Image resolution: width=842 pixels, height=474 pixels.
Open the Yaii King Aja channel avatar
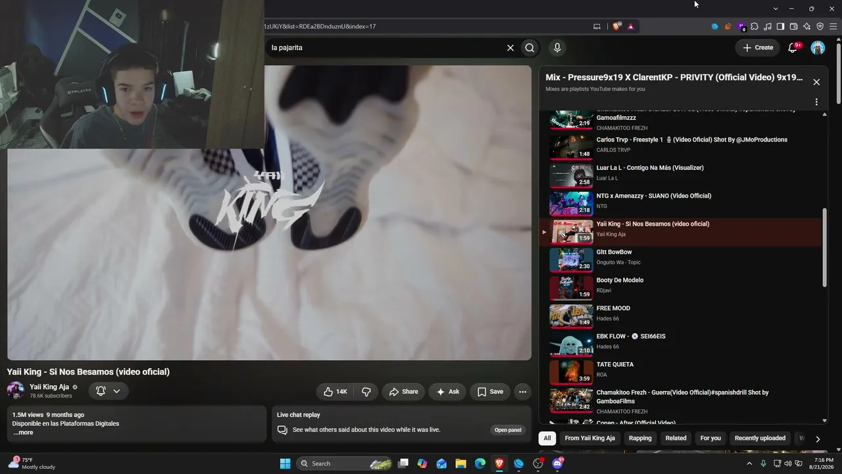click(16, 391)
